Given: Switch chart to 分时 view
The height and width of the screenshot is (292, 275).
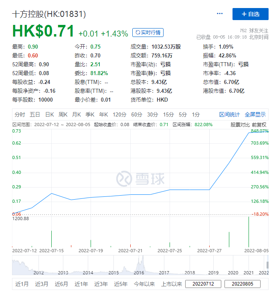Looking at the screenshot, I should [x=20, y=114].
